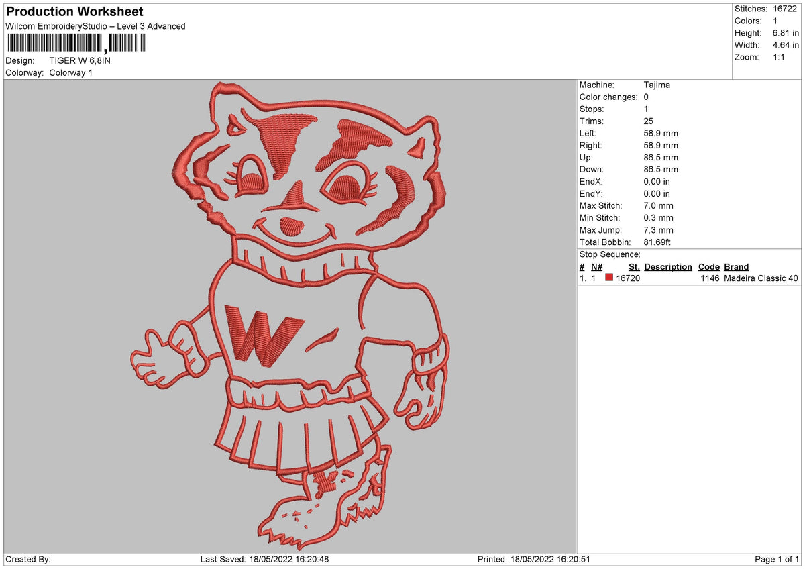Click the Stitches count value 16722
Viewport: 805px width, 569px height.
point(786,9)
